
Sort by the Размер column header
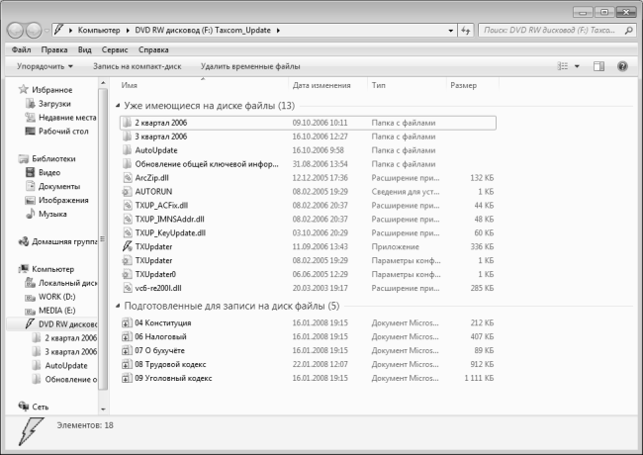coord(473,85)
